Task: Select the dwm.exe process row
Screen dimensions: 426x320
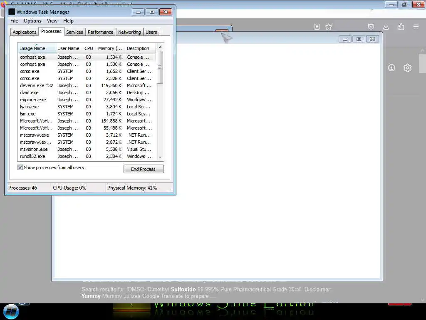Action: [x=87, y=92]
